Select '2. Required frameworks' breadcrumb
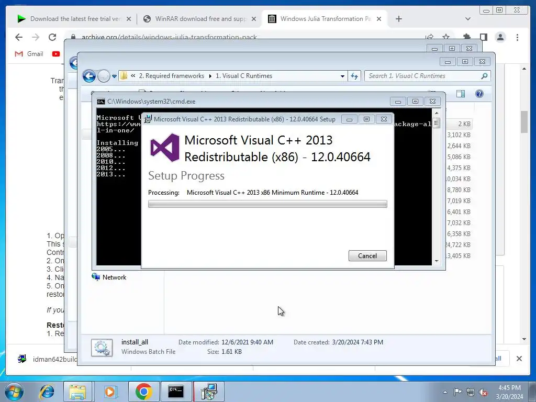 (172, 76)
